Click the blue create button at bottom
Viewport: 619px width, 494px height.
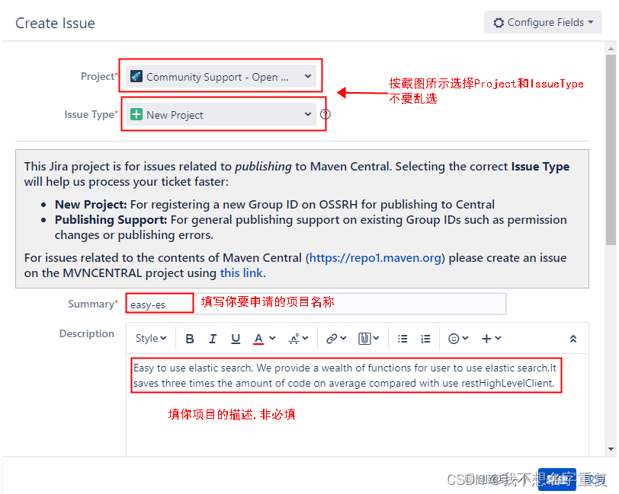(x=557, y=480)
